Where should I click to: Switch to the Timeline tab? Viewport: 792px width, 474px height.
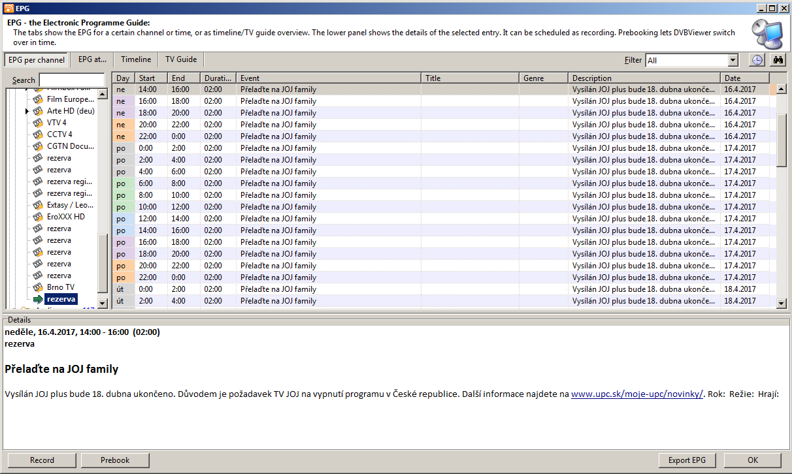(x=136, y=59)
